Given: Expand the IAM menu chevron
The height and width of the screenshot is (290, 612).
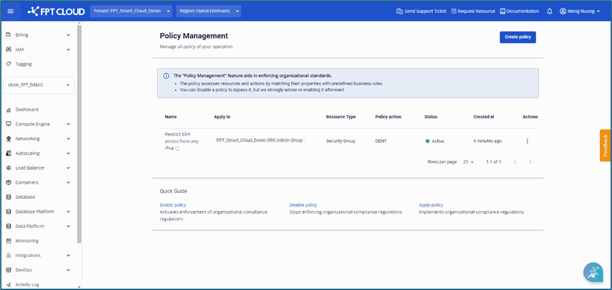Looking at the screenshot, I should point(68,49).
